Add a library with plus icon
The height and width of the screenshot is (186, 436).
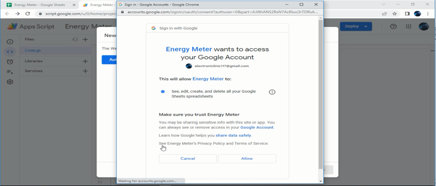[x=85, y=61]
